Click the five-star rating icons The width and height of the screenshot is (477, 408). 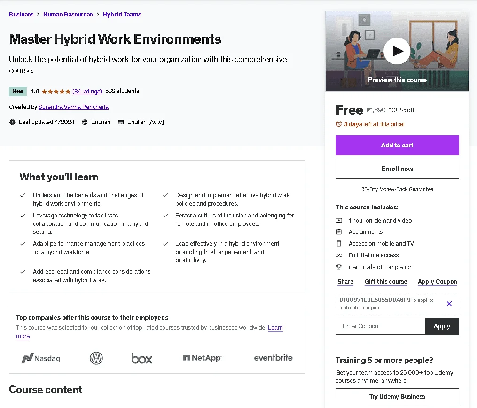56,92
